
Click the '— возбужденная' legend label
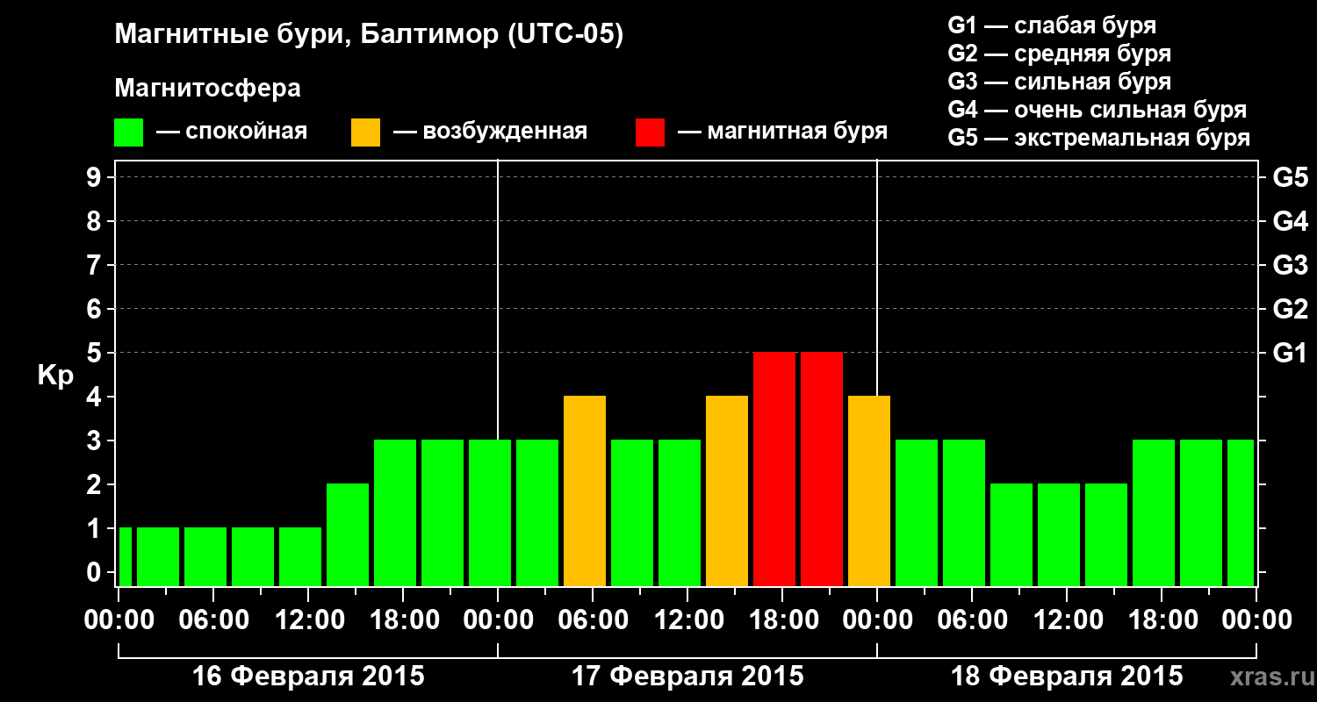point(490,132)
